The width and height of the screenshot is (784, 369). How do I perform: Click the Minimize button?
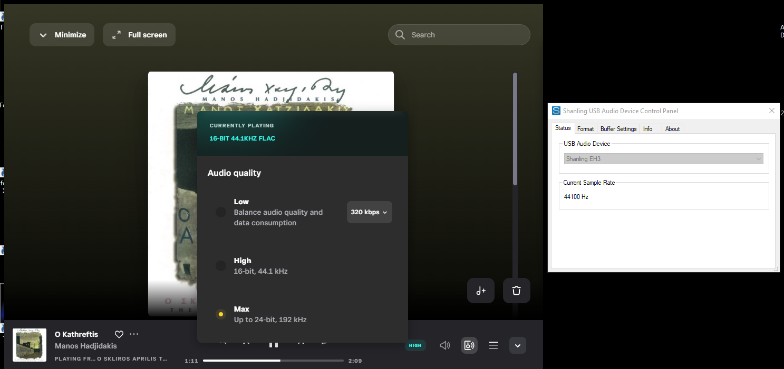tap(62, 35)
